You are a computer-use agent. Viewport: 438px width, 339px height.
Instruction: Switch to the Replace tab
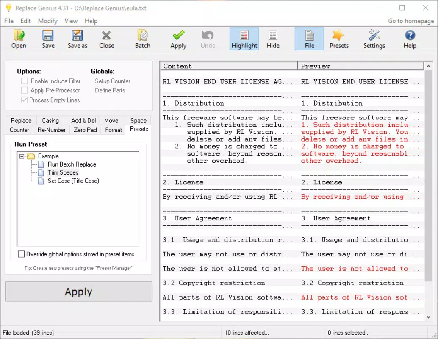pyautogui.click(x=21, y=120)
